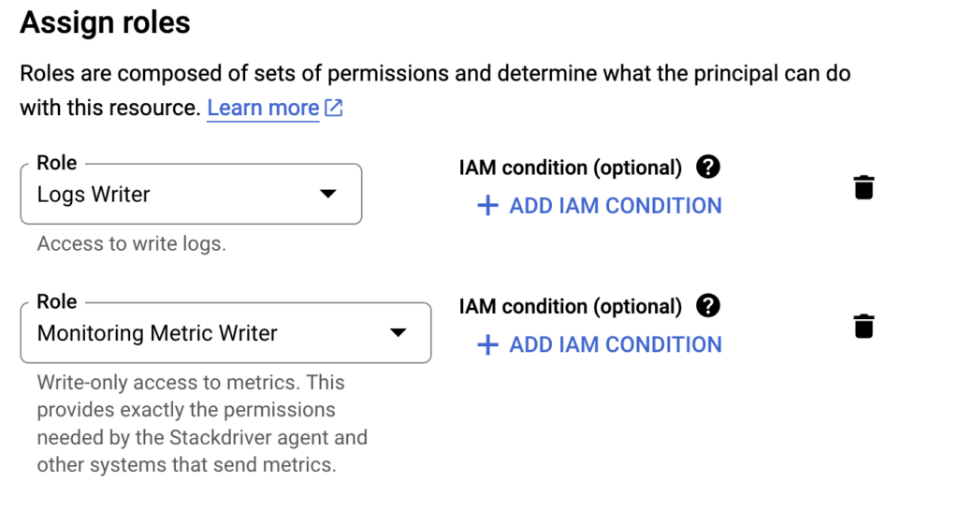Click the Assign roles heading
Image resolution: width=958 pixels, height=511 pixels.
pyautogui.click(x=105, y=23)
